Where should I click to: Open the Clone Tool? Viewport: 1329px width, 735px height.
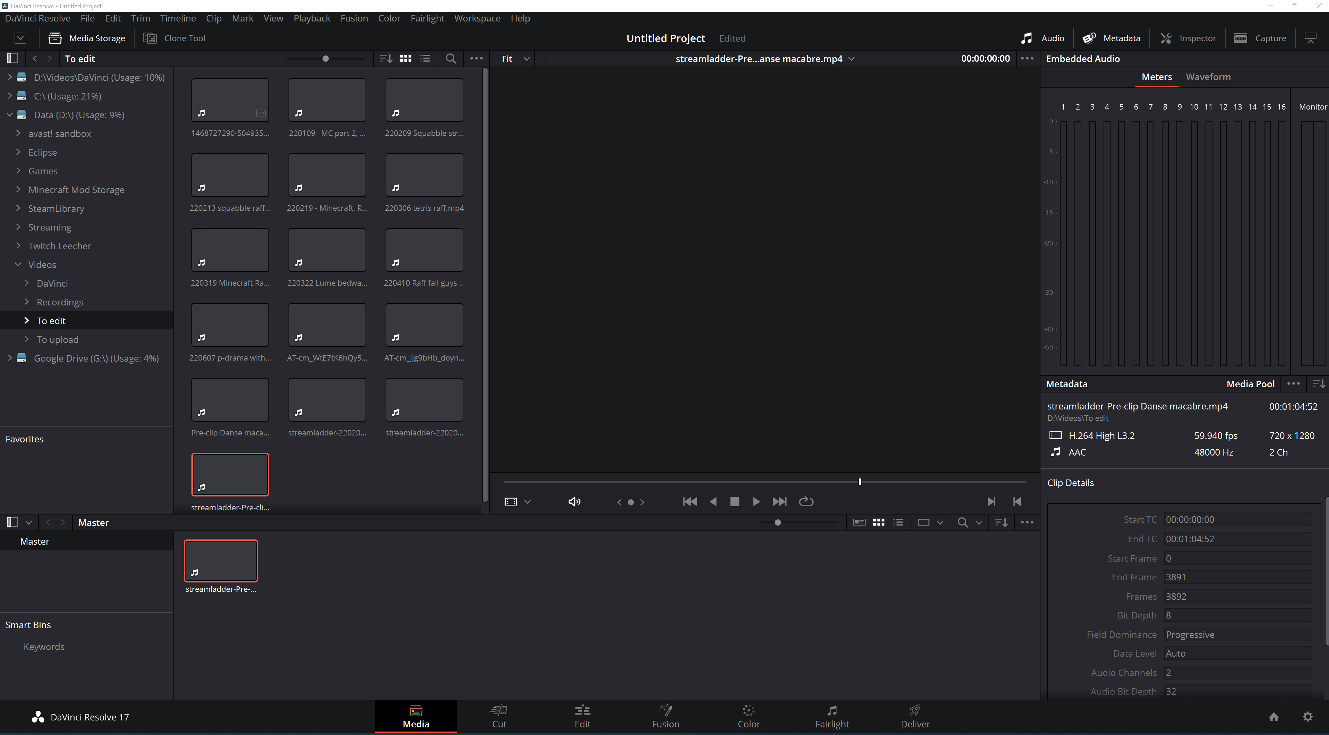(174, 38)
